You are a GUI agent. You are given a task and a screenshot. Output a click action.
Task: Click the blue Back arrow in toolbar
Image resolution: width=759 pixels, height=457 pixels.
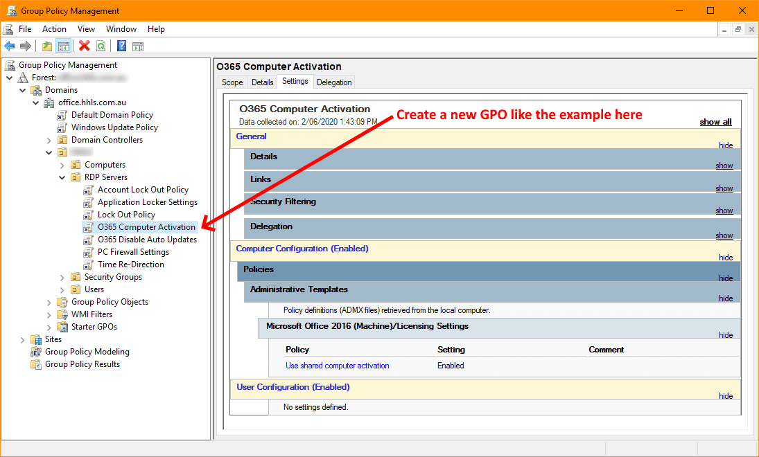(x=10, y=46)
